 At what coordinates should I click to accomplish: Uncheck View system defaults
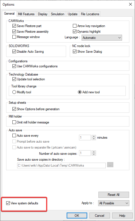pos(8,203)
